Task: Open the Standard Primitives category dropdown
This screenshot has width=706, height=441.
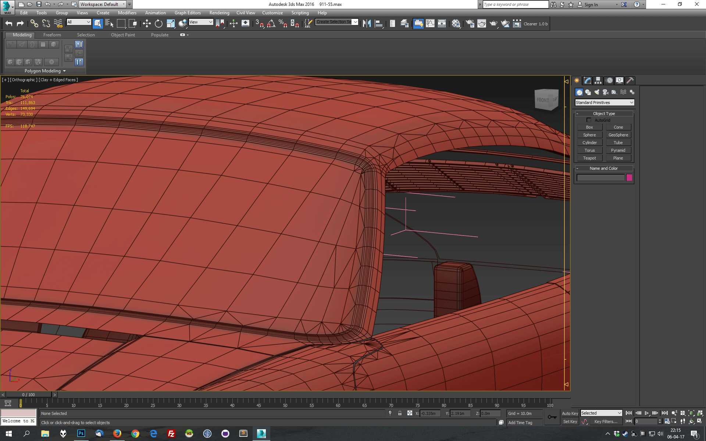Action: pos(605,103)
